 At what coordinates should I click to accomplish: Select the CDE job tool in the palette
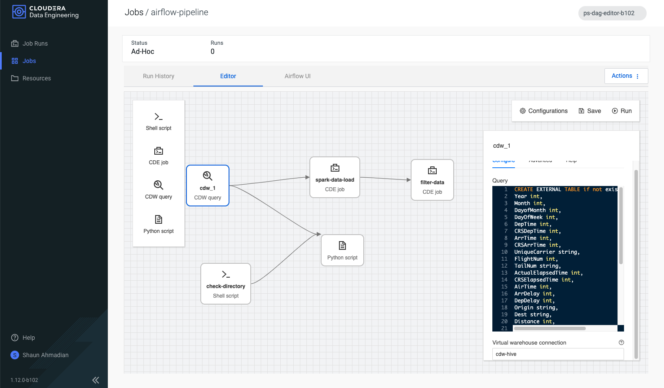(x=158, y=156)
